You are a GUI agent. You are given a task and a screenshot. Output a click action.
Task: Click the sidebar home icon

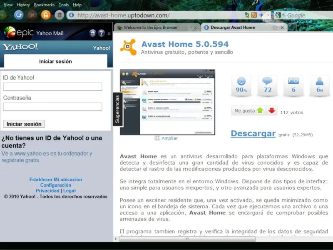click(92, 33)
